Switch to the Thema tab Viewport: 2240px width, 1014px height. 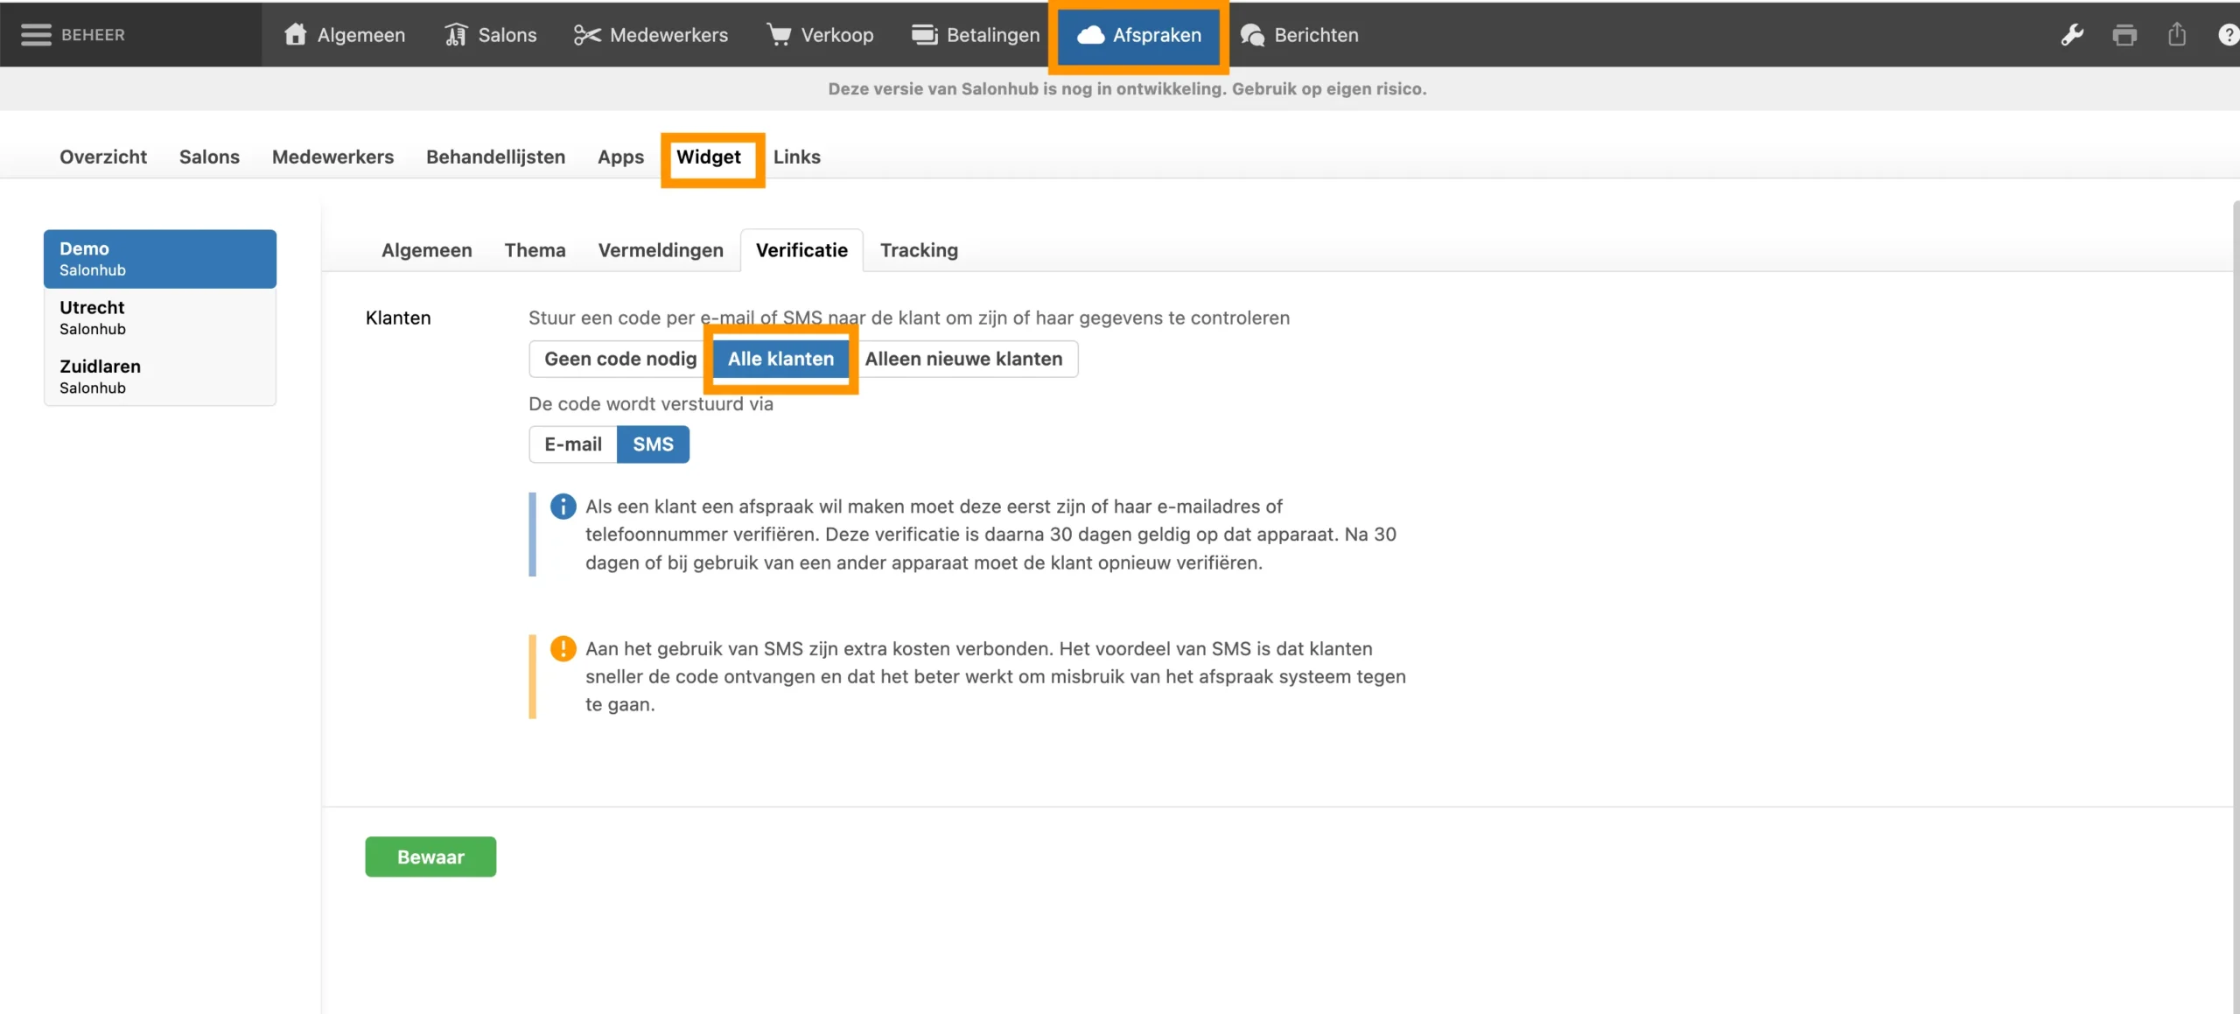point(535,250)
